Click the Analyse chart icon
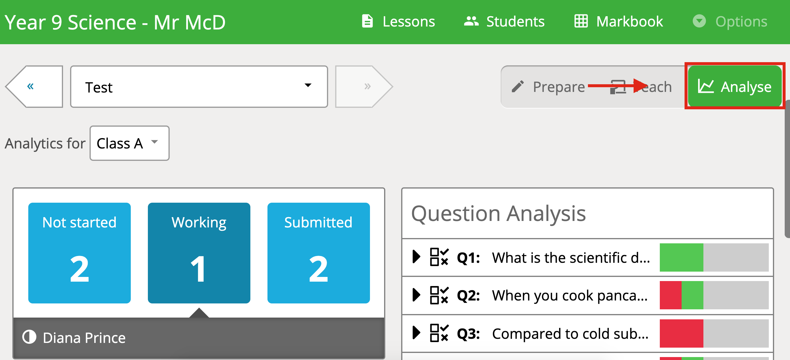The image size is (790, 360). pyautogui.click(x=706, y=86)
